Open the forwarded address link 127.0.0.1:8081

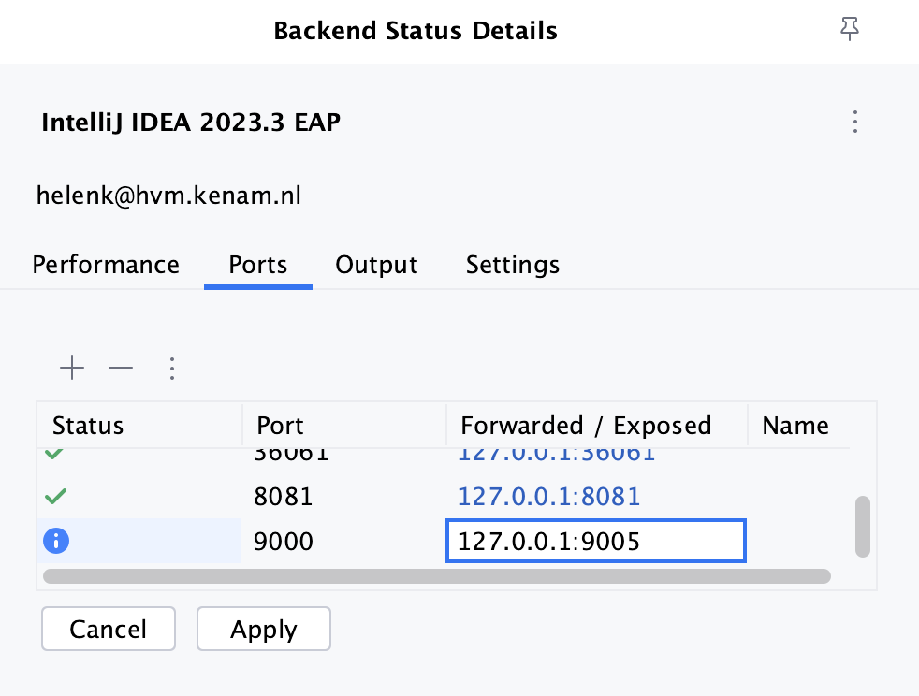pos(549,496)
